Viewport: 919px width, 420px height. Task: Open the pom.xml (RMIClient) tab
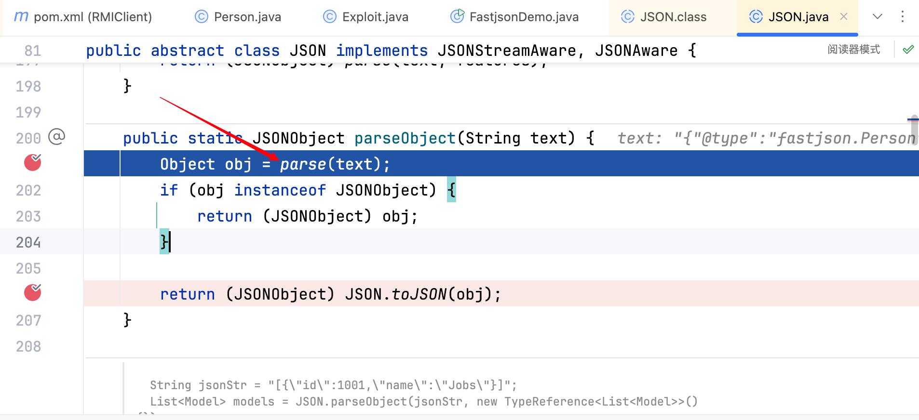click(x=83, y=17)
